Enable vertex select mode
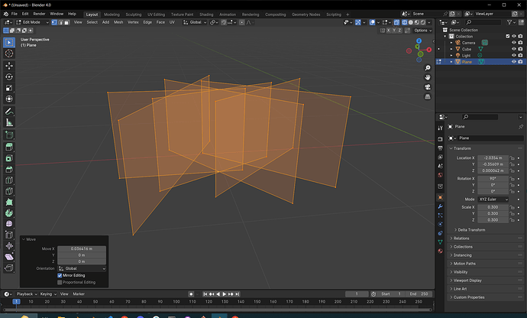Screen dimensions: 527x318 tap(54, 22)
